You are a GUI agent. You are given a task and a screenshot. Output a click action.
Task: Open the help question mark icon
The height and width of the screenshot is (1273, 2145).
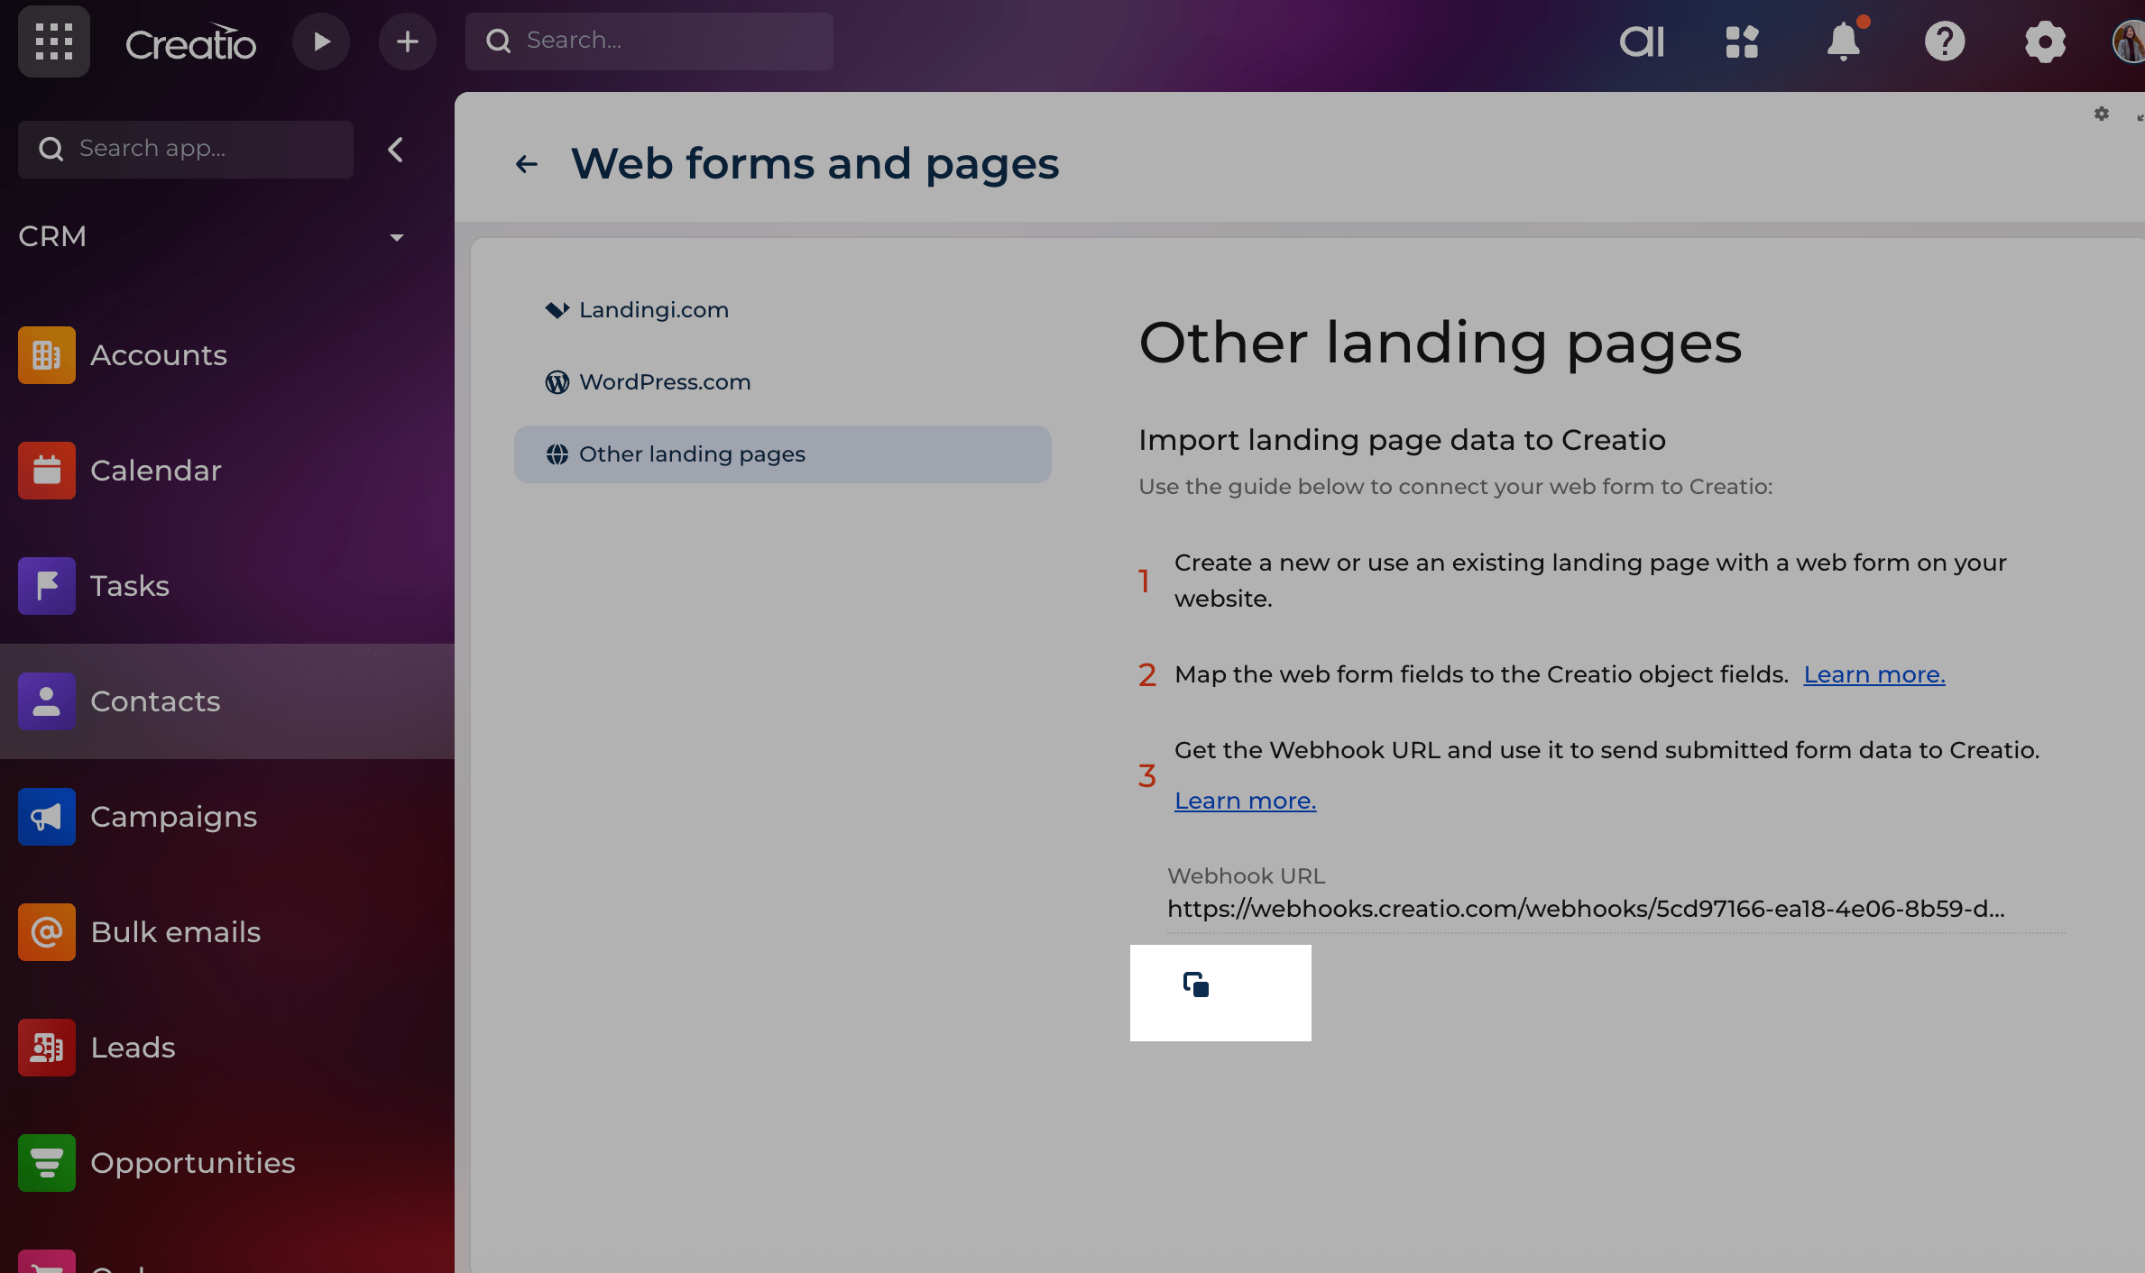pyautogui.click(x=1945, y=41)
